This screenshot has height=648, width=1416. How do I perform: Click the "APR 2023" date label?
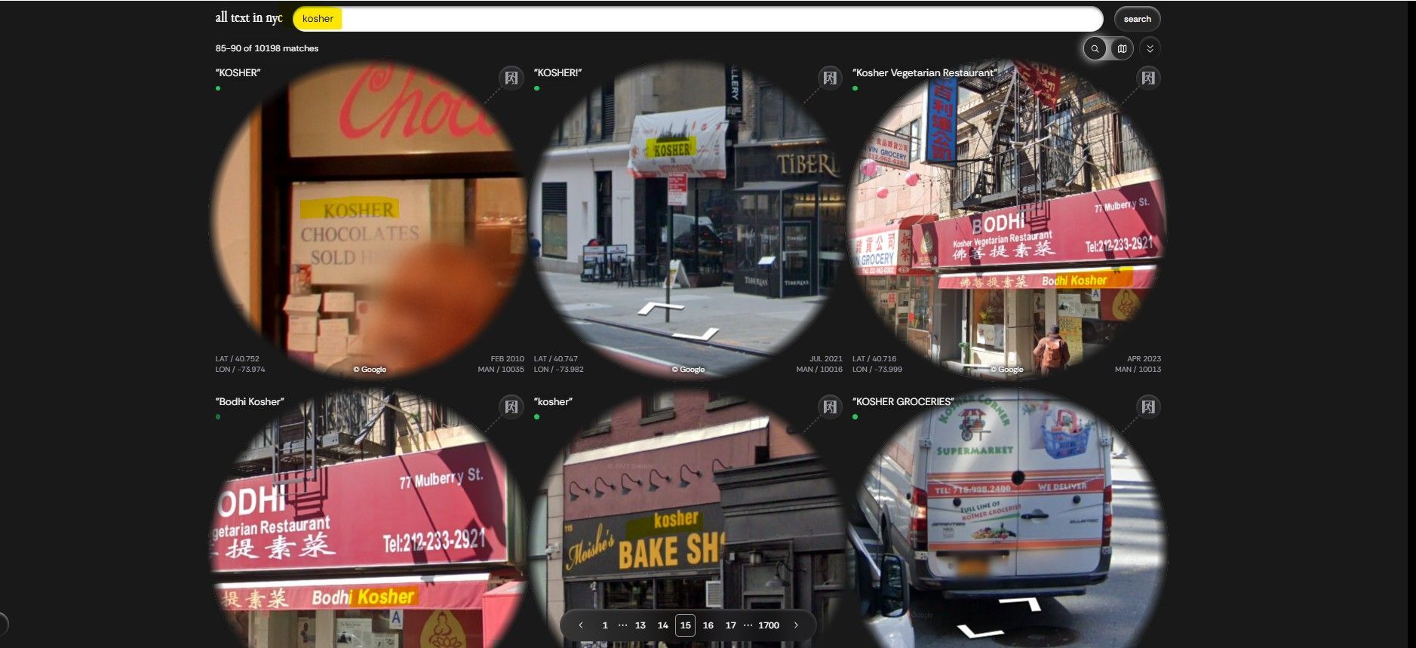[1144, 359]
